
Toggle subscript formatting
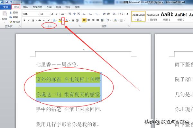tap(44, 20)
